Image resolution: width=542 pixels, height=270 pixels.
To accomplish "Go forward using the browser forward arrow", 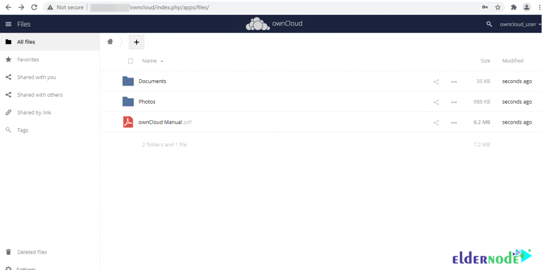I will (21, 7).
